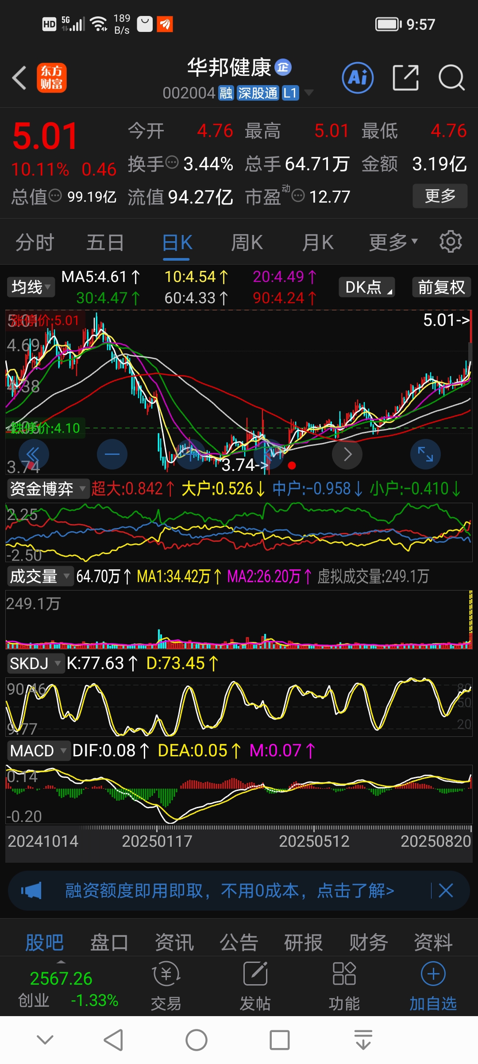Tap current price 5.01
Image resolution: width=478 pixels, height=1064 pixels.
tap(45, 136)
